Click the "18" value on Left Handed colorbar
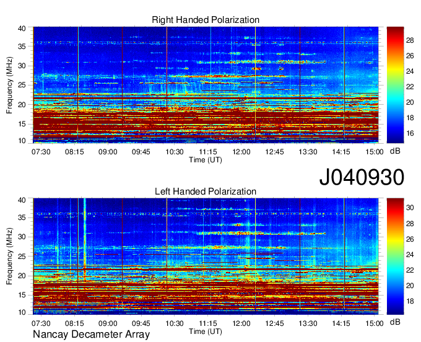 [x=410, y=301]
